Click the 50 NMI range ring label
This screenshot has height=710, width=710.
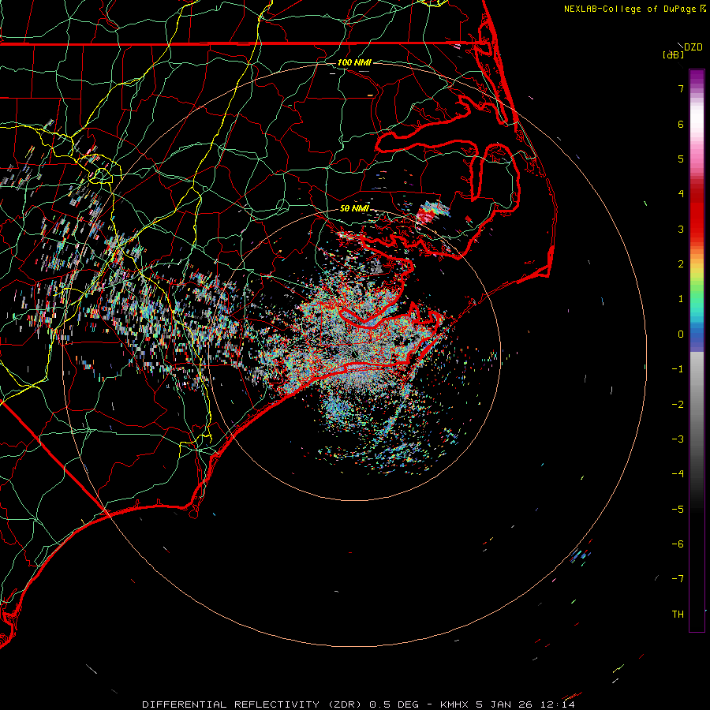click(x=354, y=208)
